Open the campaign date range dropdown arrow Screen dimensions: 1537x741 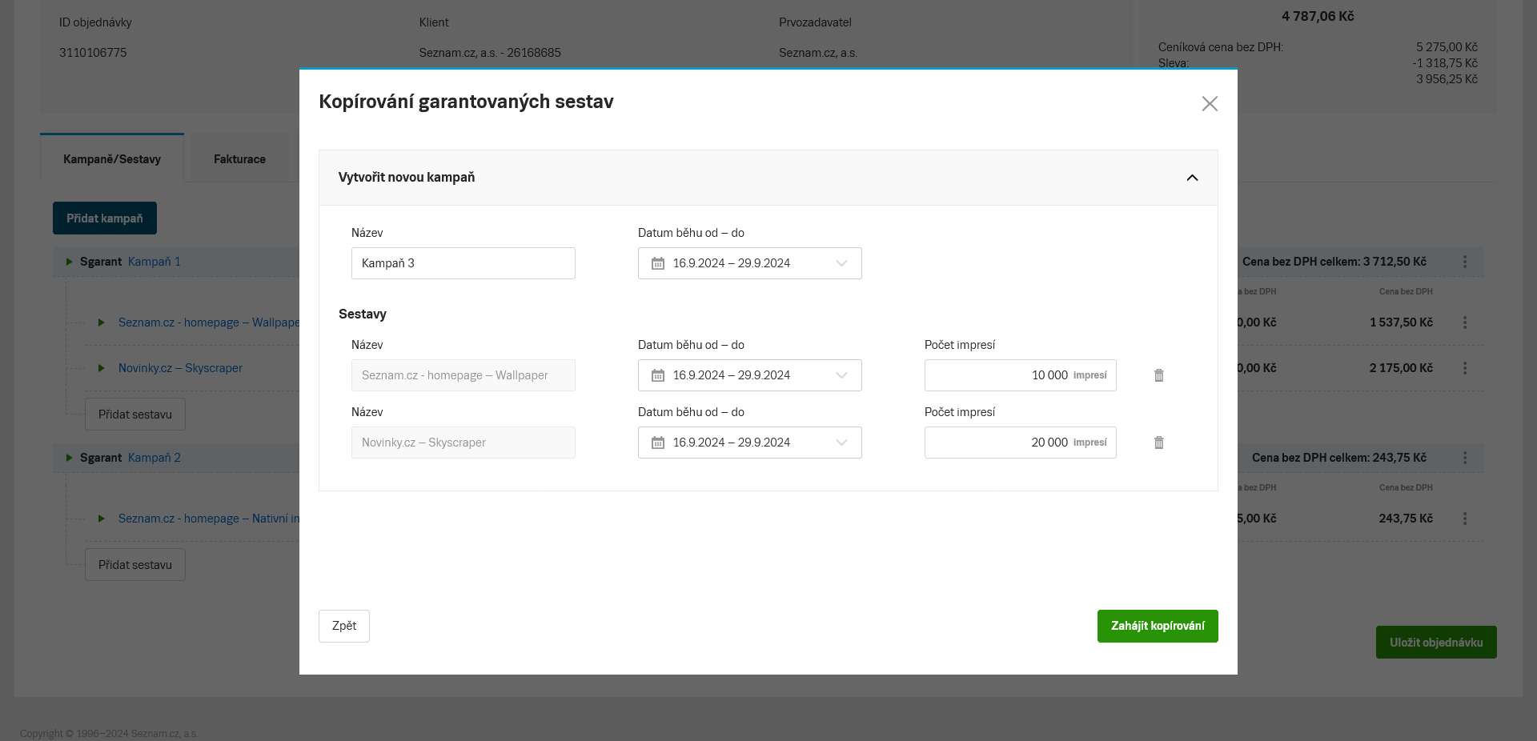point(841,263)
